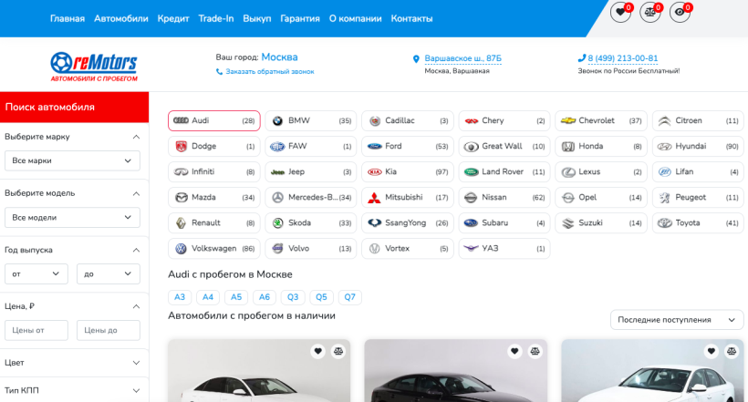Open the Все модели dropdown

click(x=72, y=218)
